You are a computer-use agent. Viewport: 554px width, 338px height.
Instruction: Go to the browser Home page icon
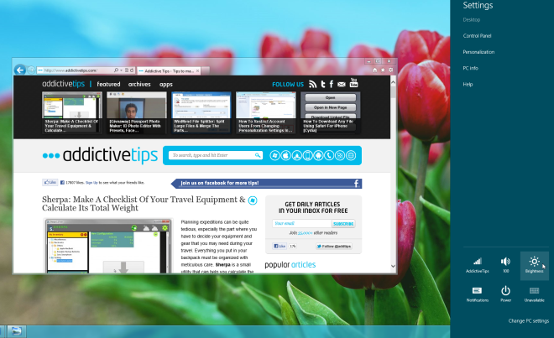pyautogui.click(x=375, y=70)
